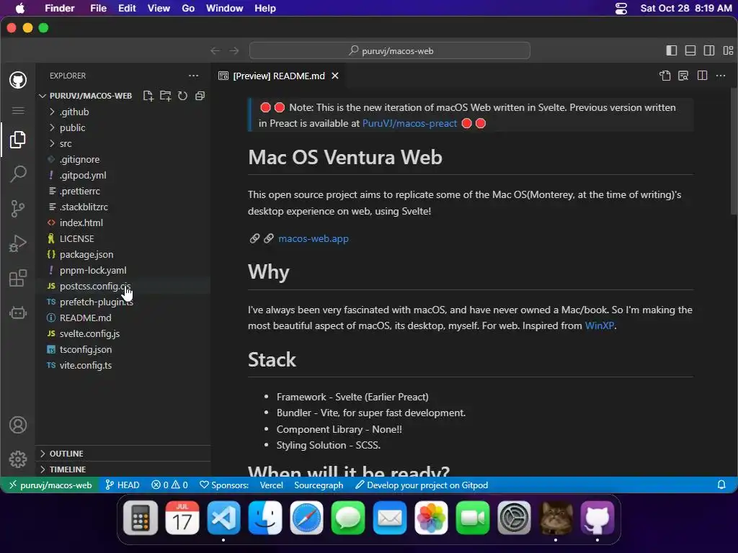Image resolution: width=738 pixels, height=553 pixels.
Task: Open the hamburger menu in activity bar
Action: coord(18,110)
